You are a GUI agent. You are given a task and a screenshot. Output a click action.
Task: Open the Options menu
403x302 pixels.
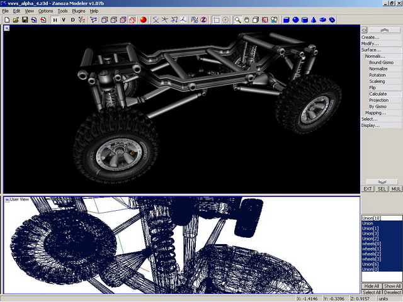click(x=46, y=11)
